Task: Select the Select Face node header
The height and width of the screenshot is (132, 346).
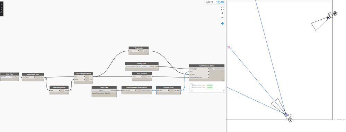Action: point(104,87)
